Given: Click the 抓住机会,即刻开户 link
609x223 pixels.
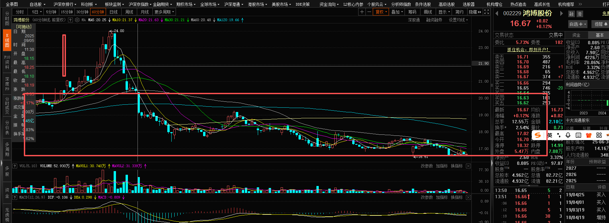Looking at the screenshot, I should click(528, 50).
